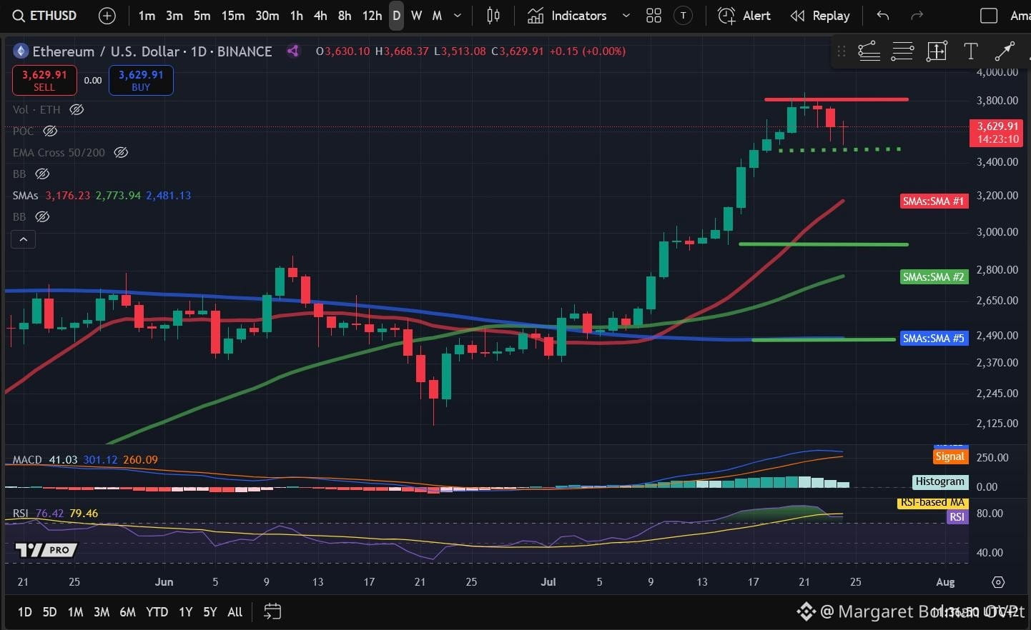
Task: Select the position/measure box tool
Action: point(937,51)
